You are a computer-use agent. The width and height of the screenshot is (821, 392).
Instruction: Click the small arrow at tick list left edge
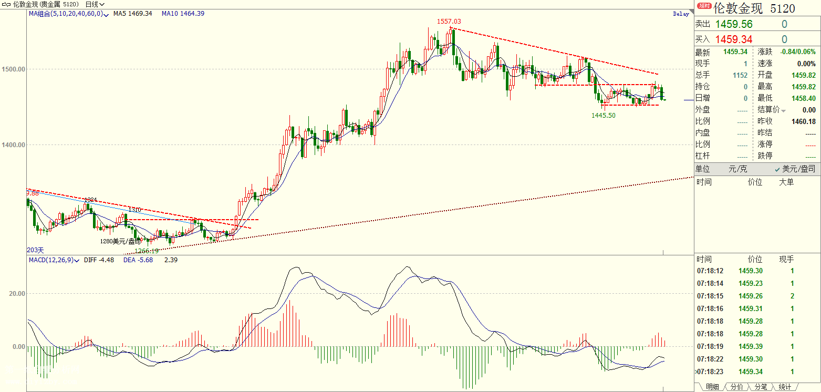[697, 372]
